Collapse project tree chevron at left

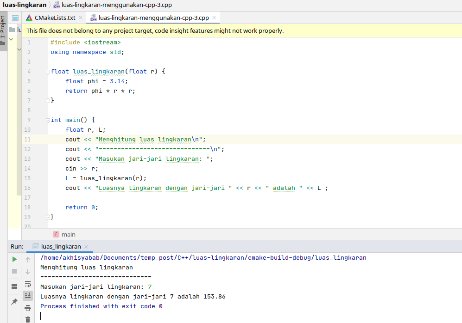(x=11, y=39)
